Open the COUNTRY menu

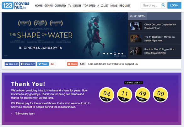click(x=60, y=6)
